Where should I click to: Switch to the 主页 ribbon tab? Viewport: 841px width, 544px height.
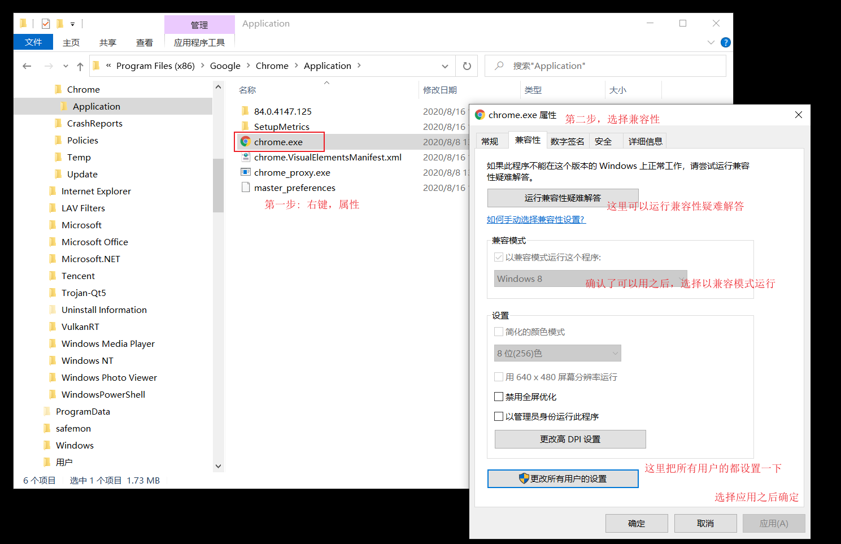pos(71,42)
